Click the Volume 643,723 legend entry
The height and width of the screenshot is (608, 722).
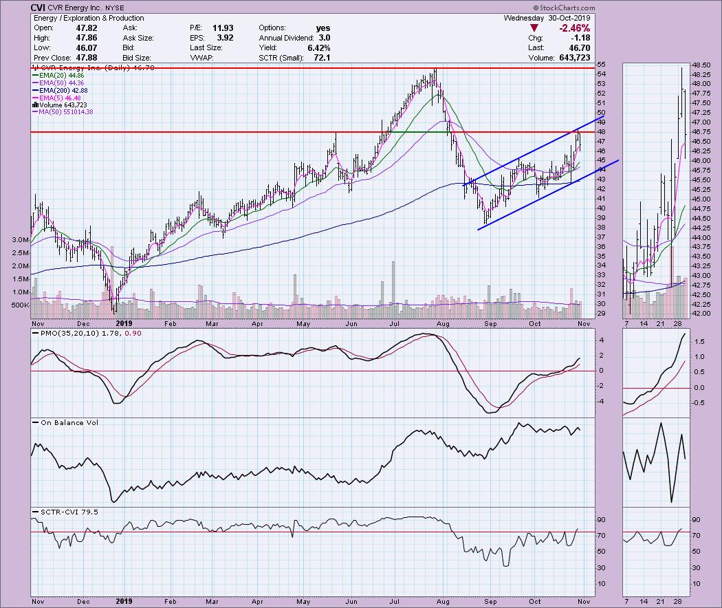coord(59,105)
